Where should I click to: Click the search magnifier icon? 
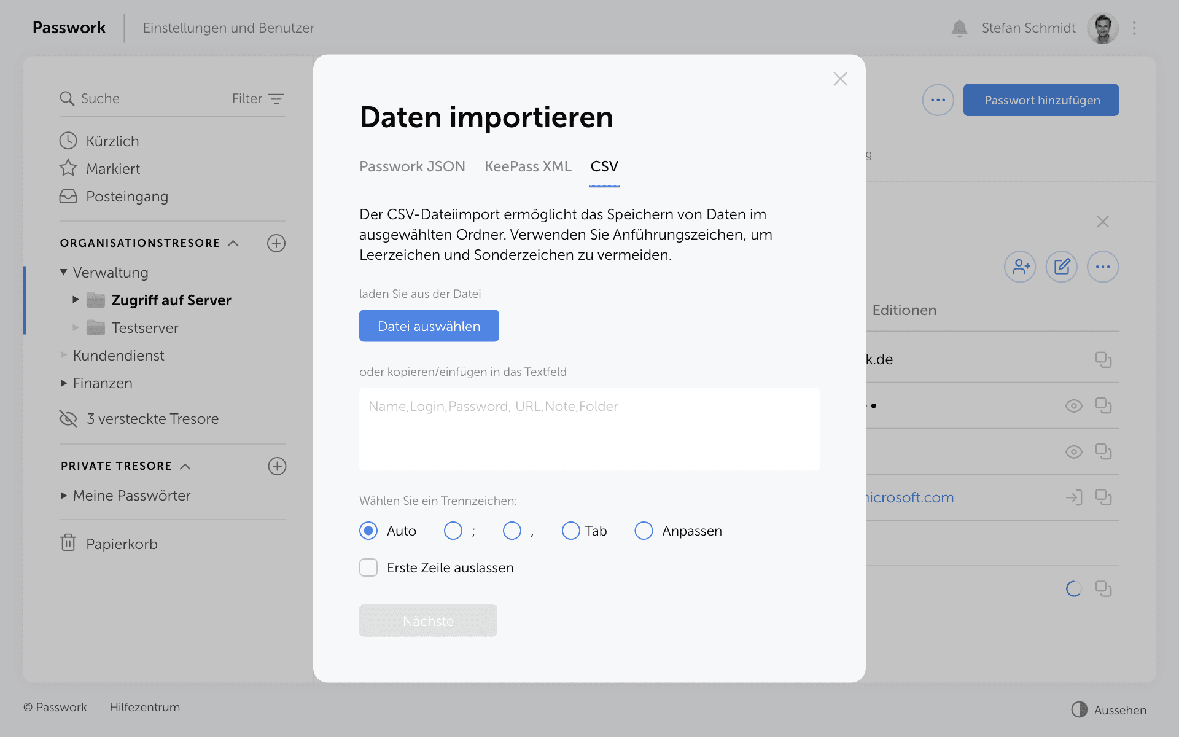[67, 98]
